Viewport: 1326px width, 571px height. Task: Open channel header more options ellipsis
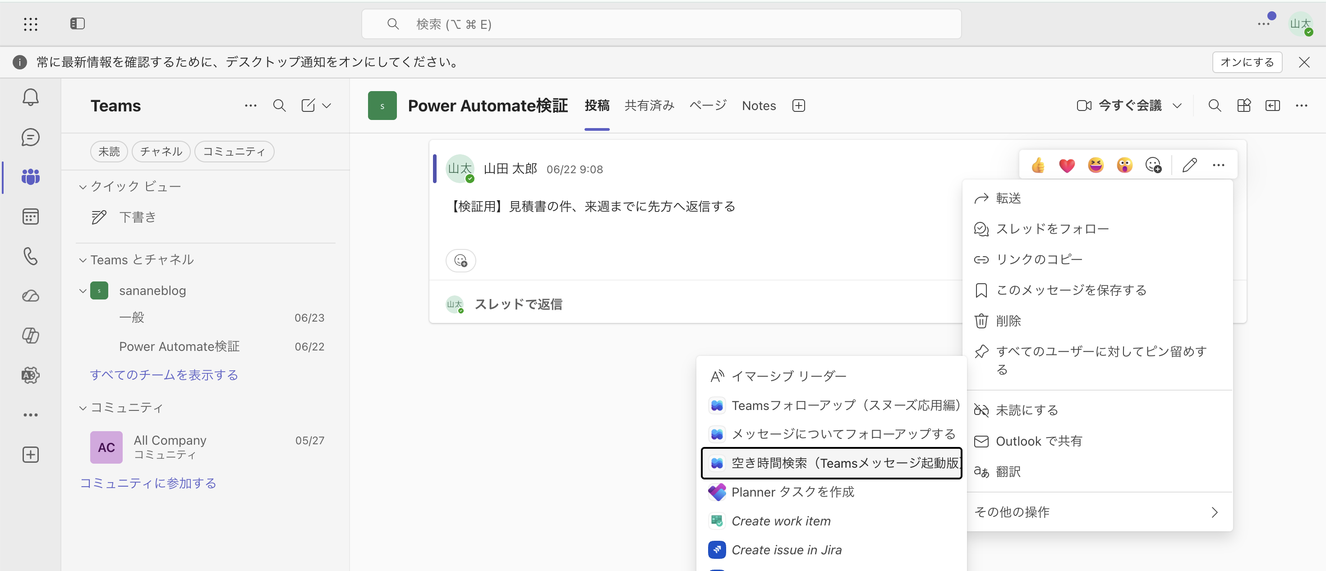(x=1302, y=106)
